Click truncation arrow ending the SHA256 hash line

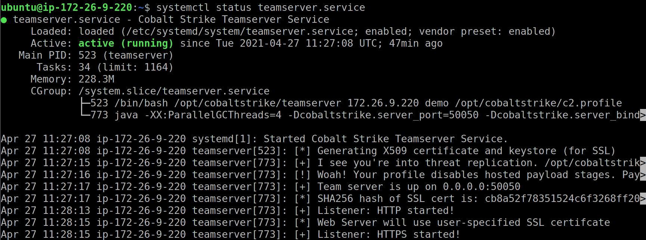[643, 199]
